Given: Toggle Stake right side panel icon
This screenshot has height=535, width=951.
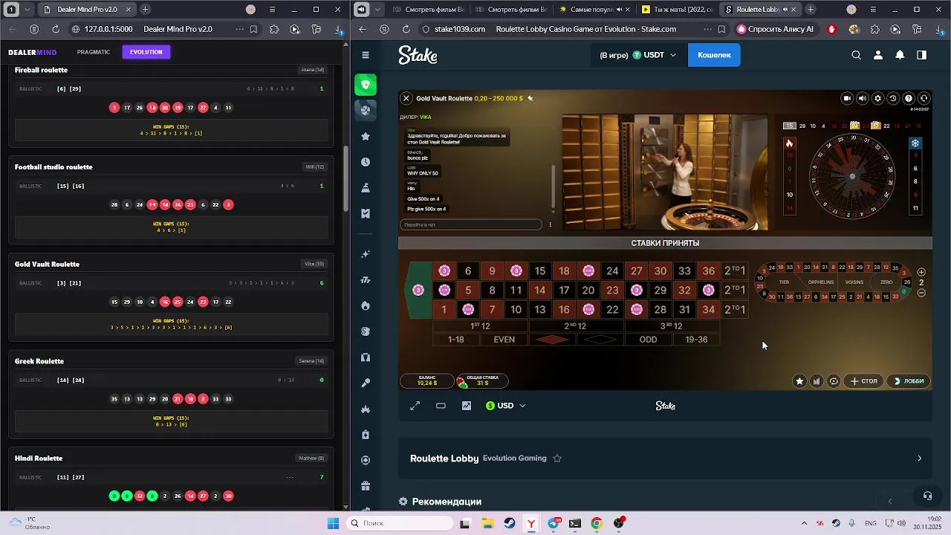Looking at the screenshot, I should (x=921, y=55).
